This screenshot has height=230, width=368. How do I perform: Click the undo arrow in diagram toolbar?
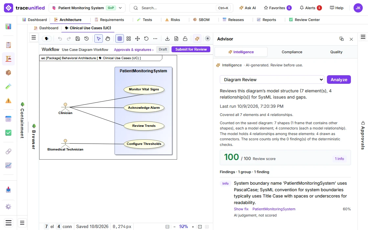pyautogui.click(x=60, y=39)
